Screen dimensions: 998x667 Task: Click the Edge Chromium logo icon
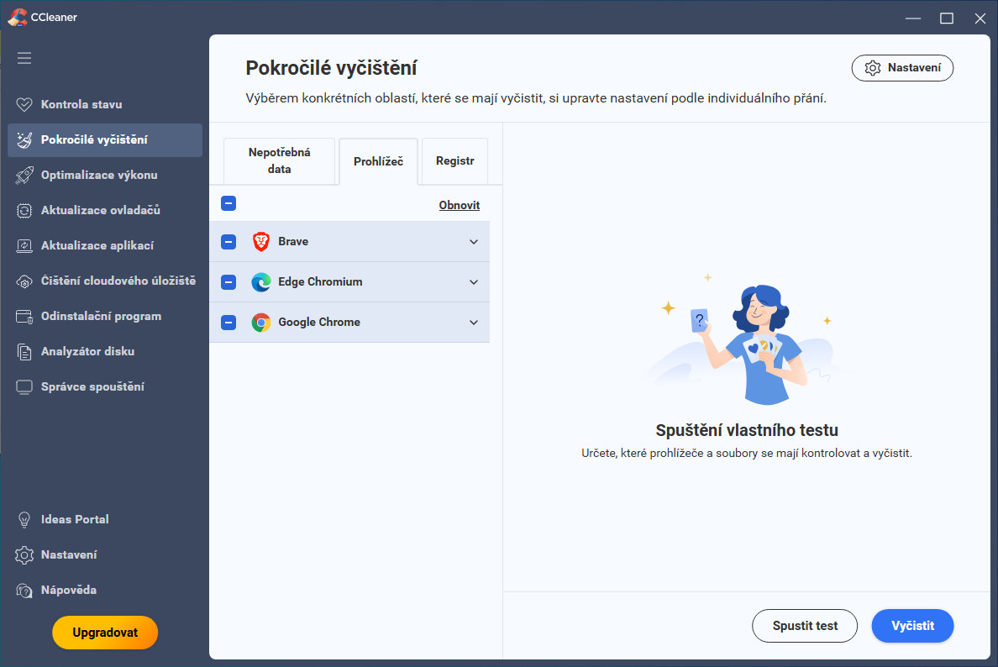pos(261,282)
